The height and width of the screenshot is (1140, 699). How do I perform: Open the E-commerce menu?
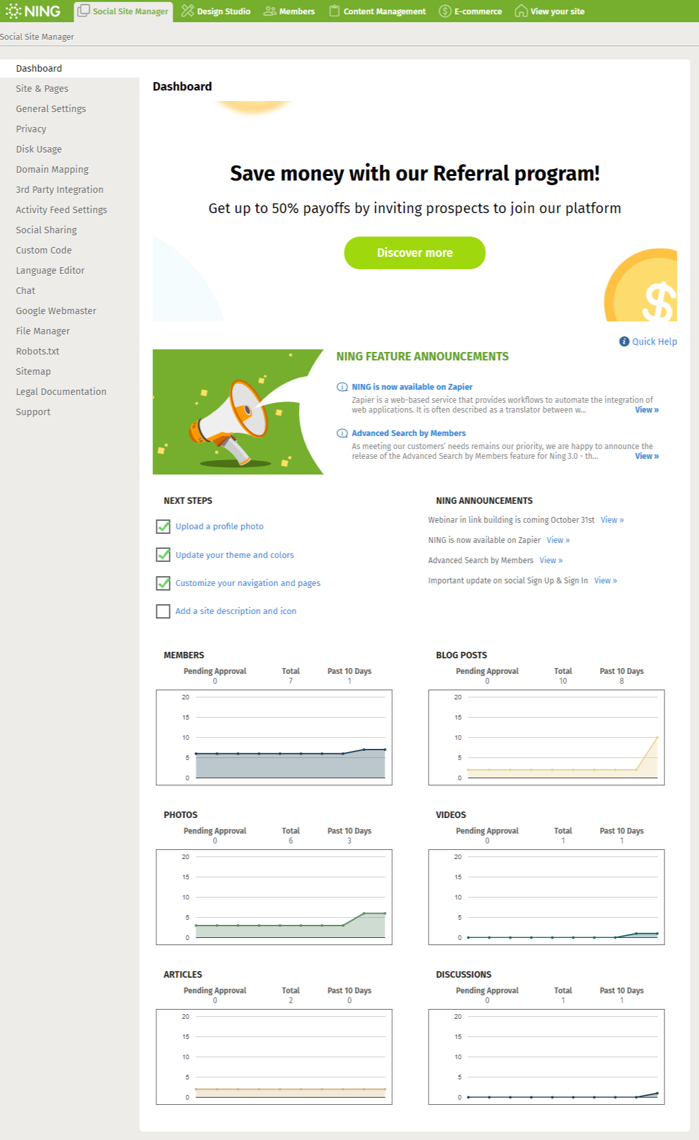pos(470,11)
